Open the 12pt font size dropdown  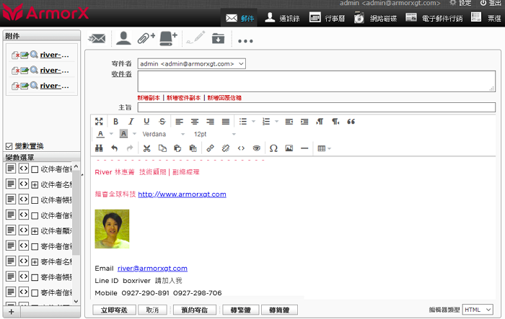214,135
